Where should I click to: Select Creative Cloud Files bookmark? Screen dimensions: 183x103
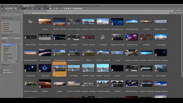(x=8, y=31)
